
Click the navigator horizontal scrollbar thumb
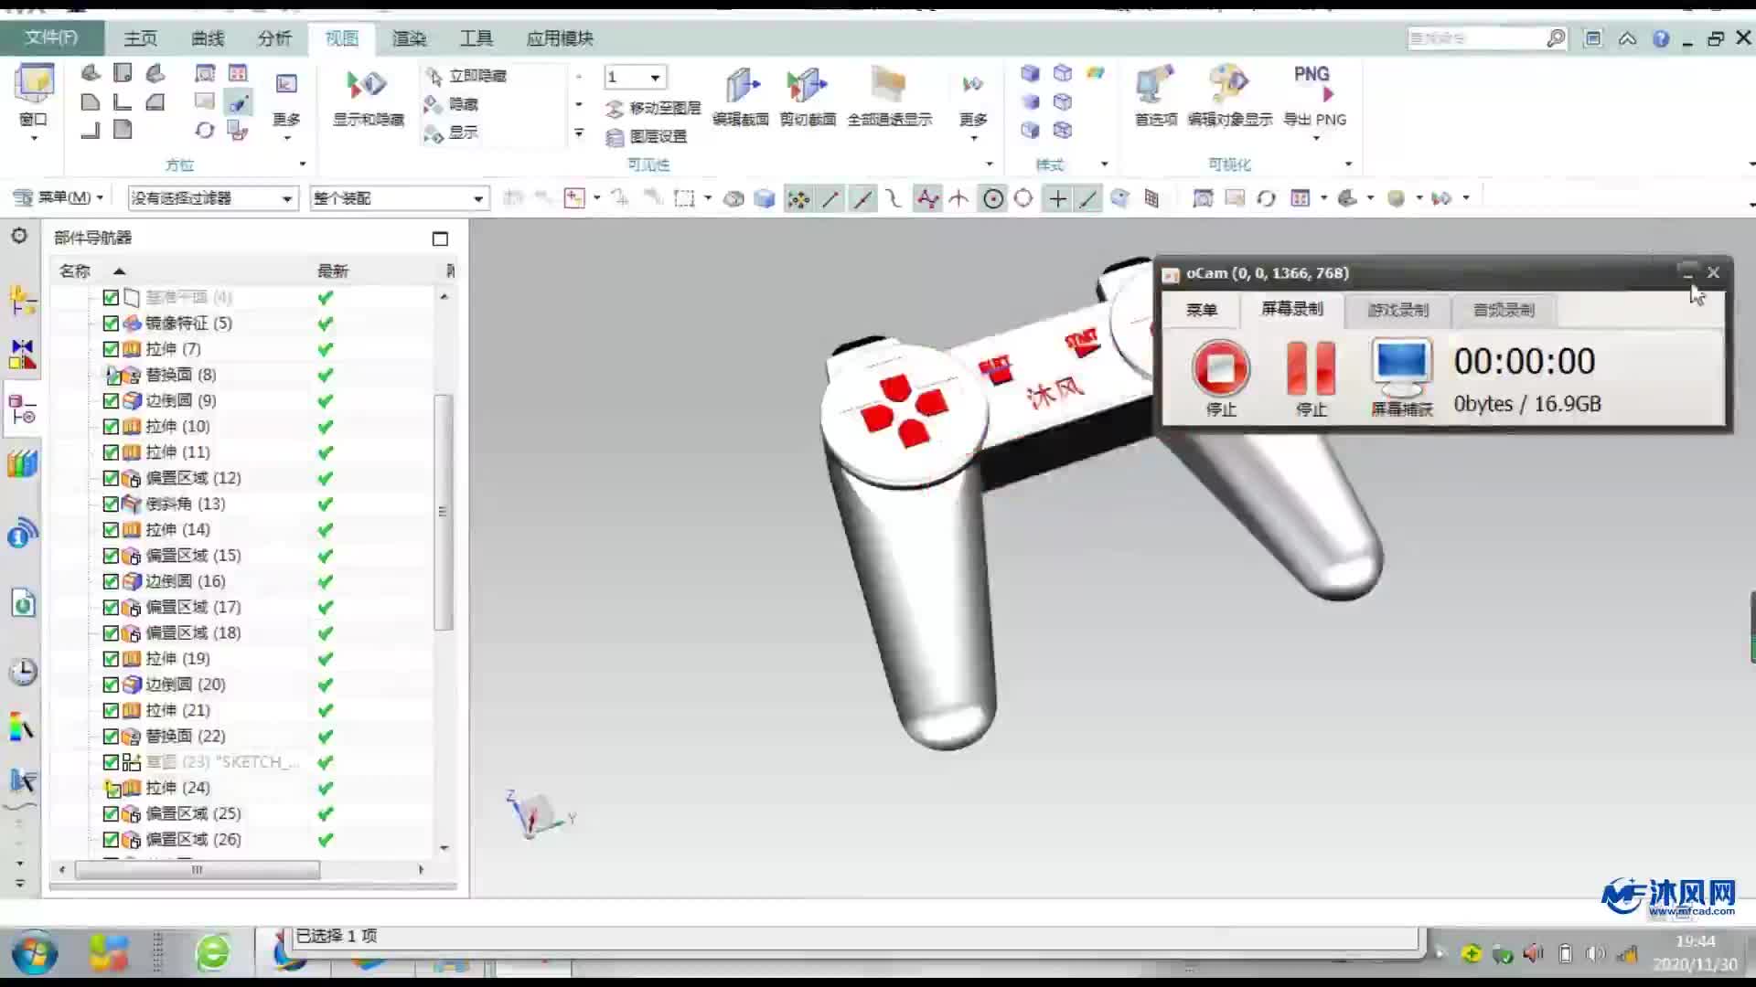[198, 870]
